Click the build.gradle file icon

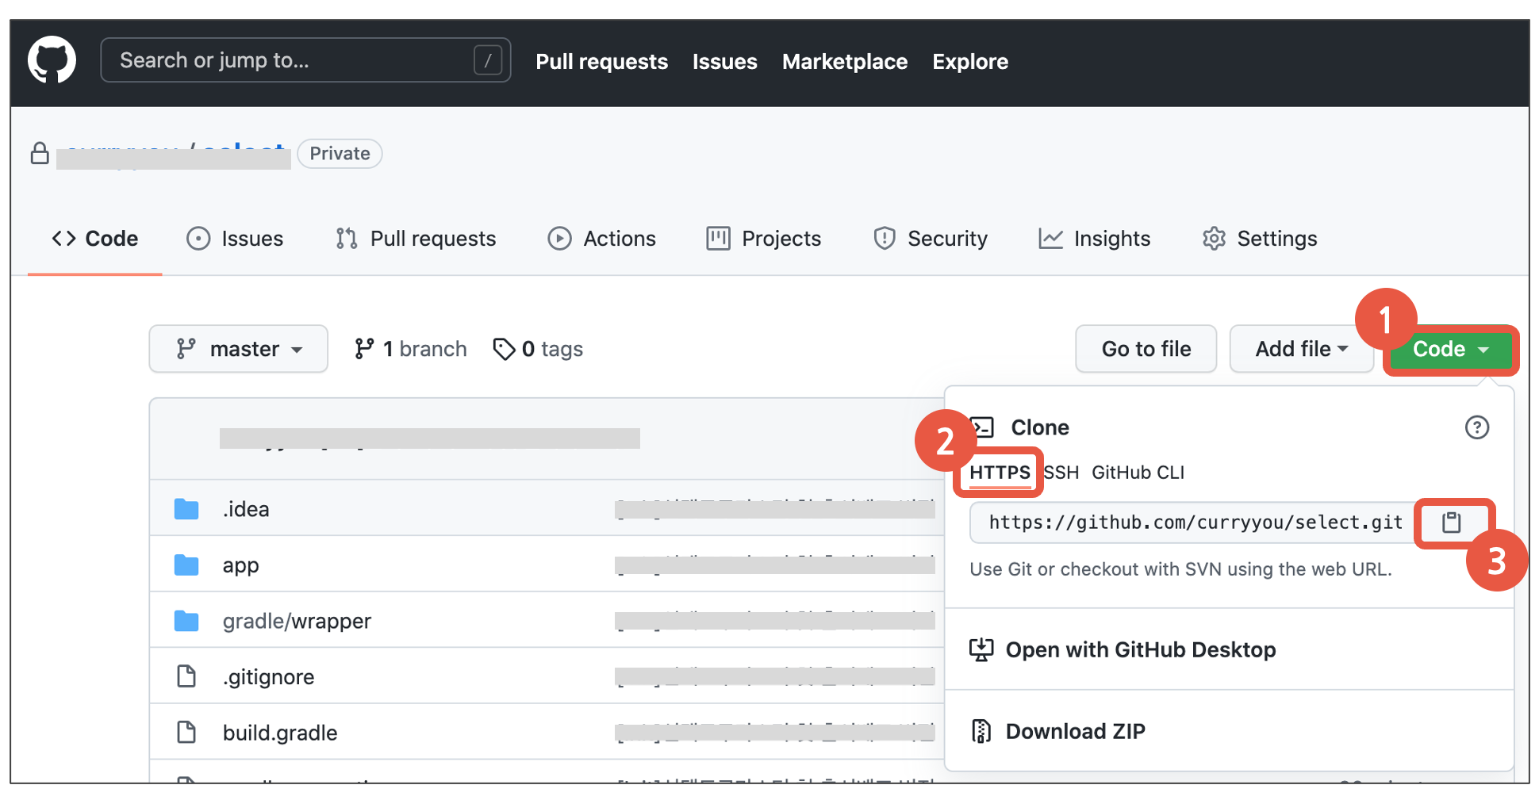tap(186, 732)
